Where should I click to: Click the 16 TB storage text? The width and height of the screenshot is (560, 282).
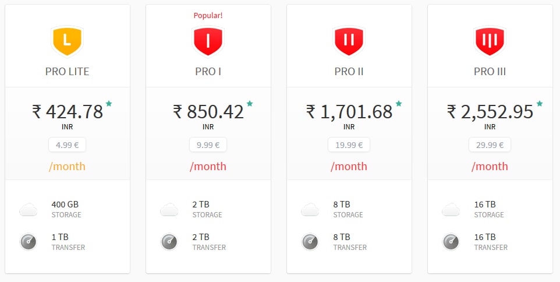[x=485, y=205]
